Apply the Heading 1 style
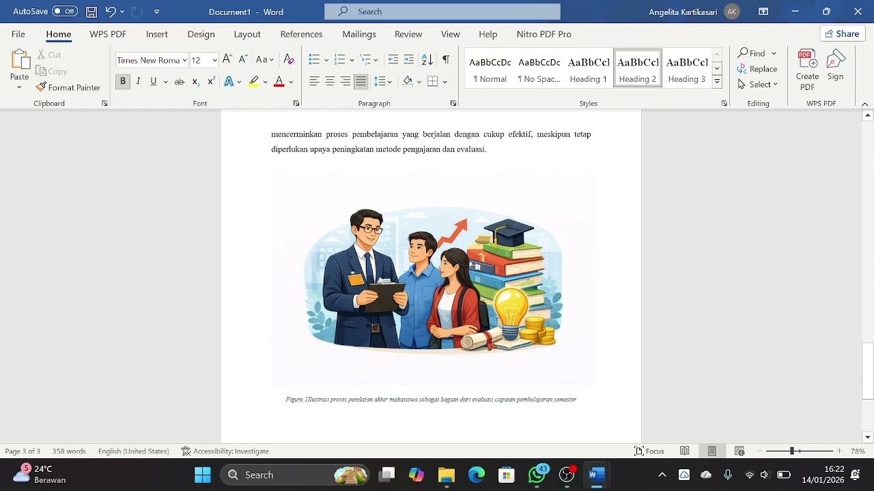 [589, 68]
